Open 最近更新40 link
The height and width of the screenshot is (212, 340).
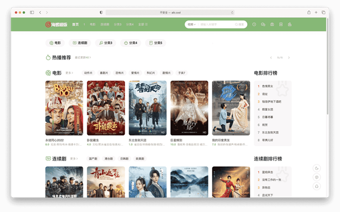coord(83,57)
